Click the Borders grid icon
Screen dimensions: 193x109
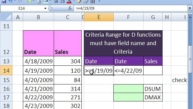pyautogui.click(x=93, y=1)
